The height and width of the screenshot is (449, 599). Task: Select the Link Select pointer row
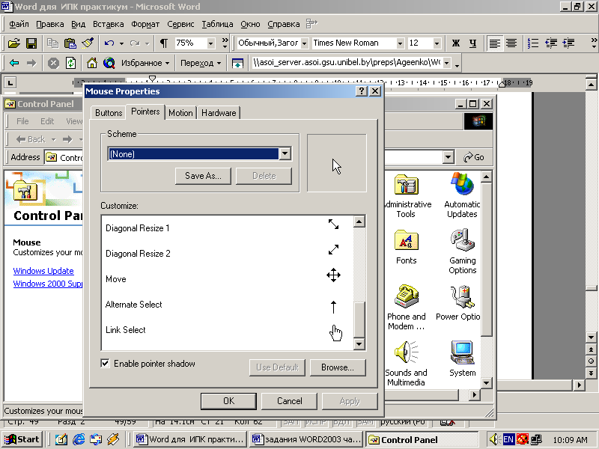(x=227, y=330)
